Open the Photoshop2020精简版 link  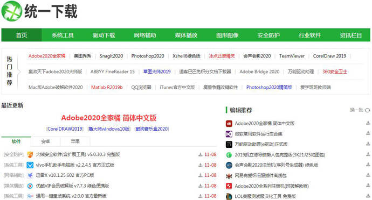click(269, 87)
